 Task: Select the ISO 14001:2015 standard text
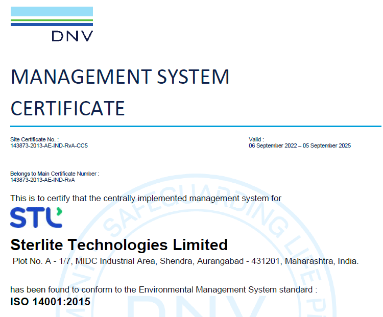click(x=51, y=302)
